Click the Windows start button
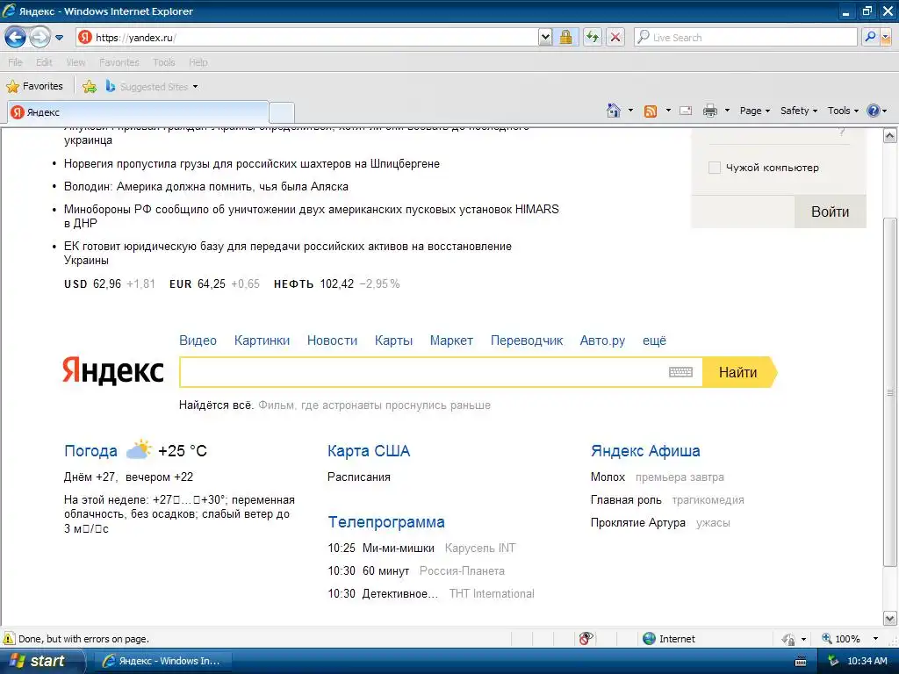Image resolution: width=899 pixels, height=674 pixels. [x=42, y=661]
